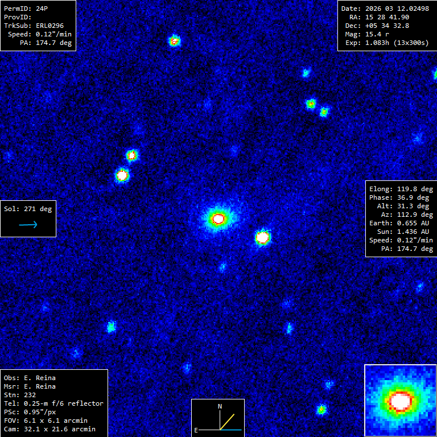Click the Sol 271 deg label
The image size is (437, 437).
point(28,209)
